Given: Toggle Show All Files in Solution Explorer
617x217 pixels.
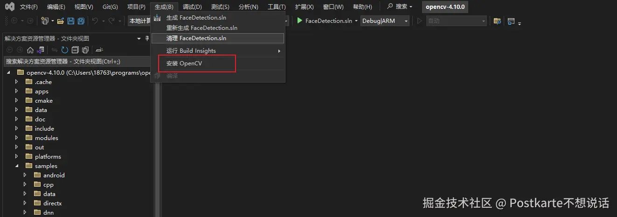Looking at the screenshot, I should pos(85,50).
